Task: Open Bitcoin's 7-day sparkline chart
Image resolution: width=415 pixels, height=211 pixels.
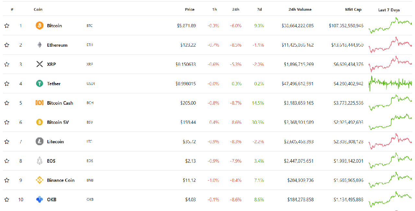Action: [390, 25]
